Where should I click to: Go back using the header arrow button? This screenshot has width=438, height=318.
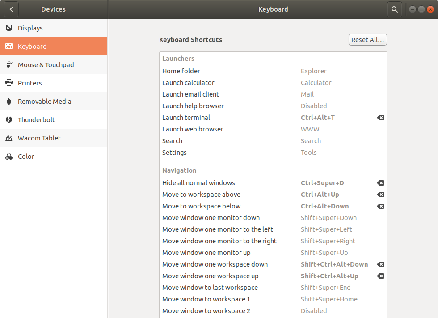pos(11,9)
